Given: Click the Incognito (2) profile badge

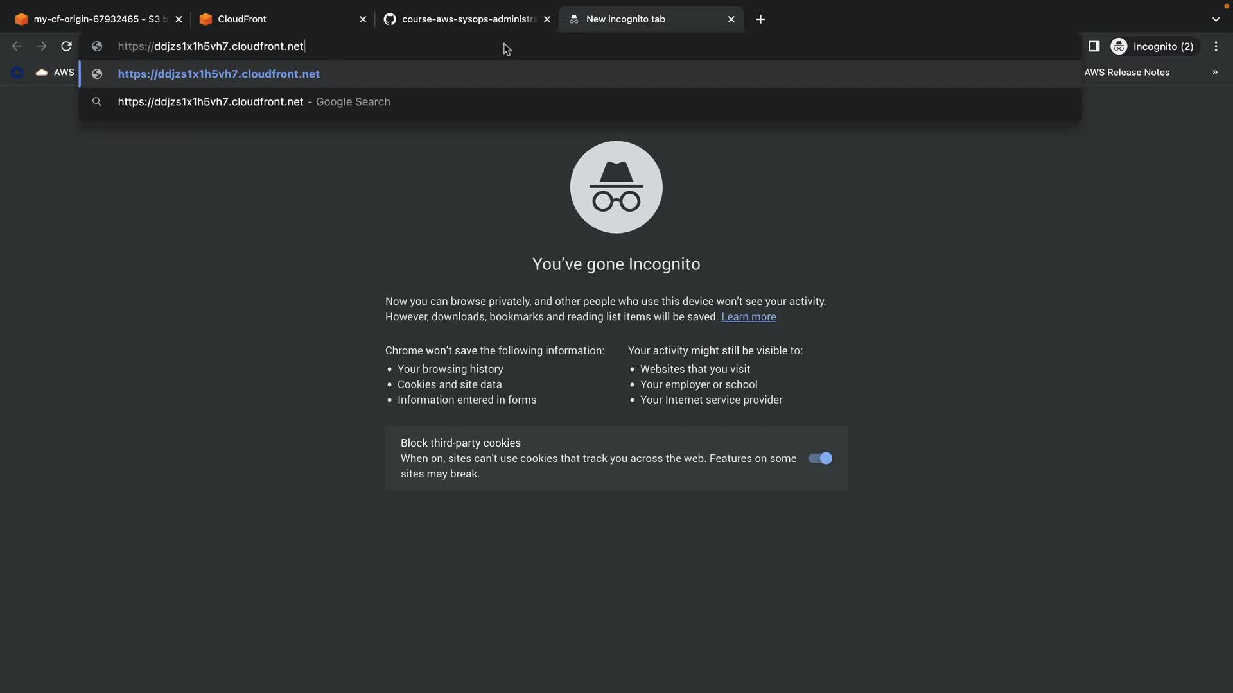Looking at the screenshot, I should tap(1153, 46).
